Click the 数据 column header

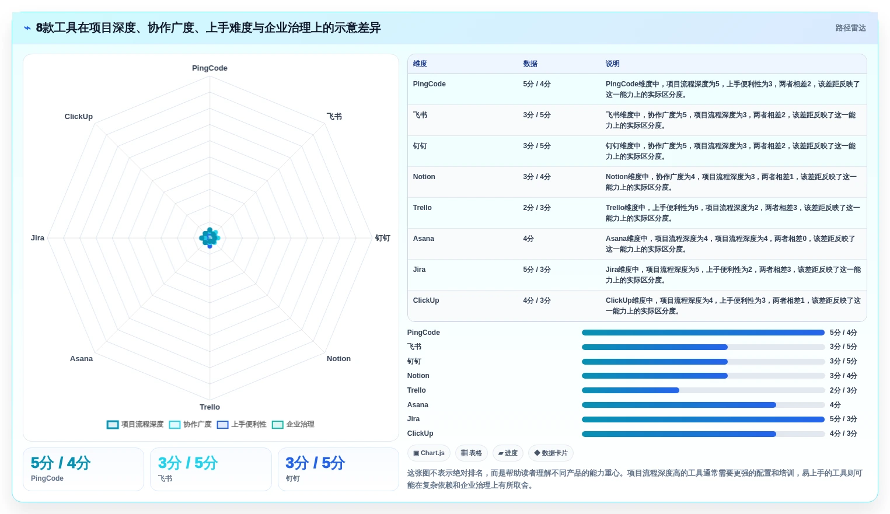pyautogui.click(x=530, y=64)
